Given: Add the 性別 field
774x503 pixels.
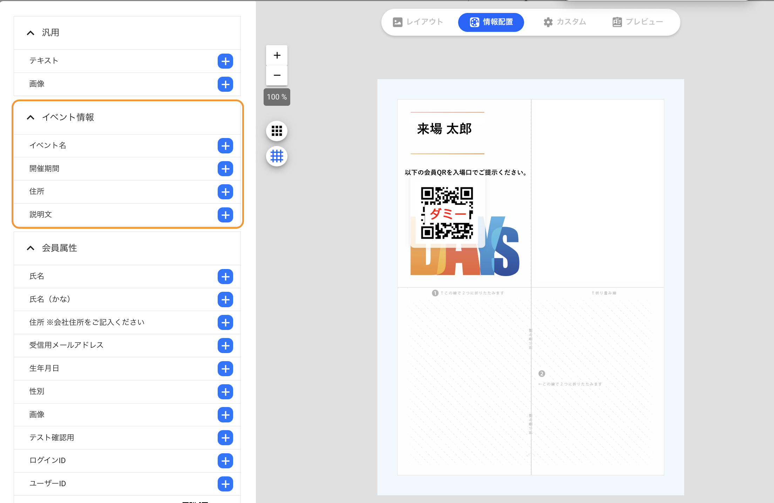Looking at the screenshot, I should [x=225, y=392].
